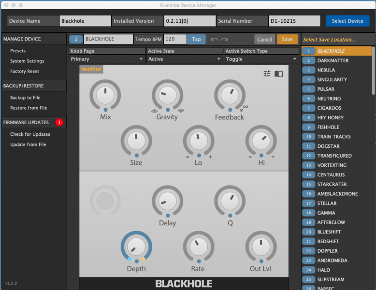
Task: Open the Knob Page Primary dropdown
Action: click(x=107, y=59)
